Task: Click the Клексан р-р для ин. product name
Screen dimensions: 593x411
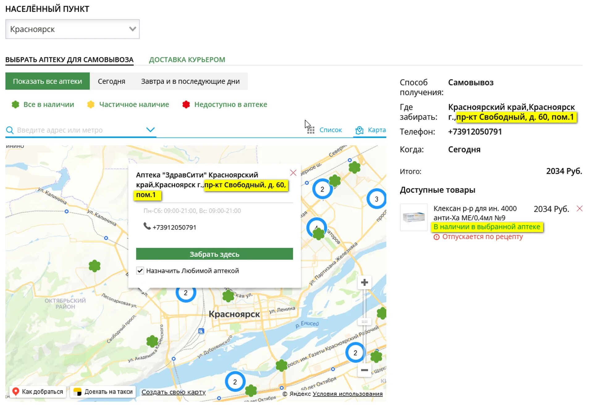Action: click(475, 213)
